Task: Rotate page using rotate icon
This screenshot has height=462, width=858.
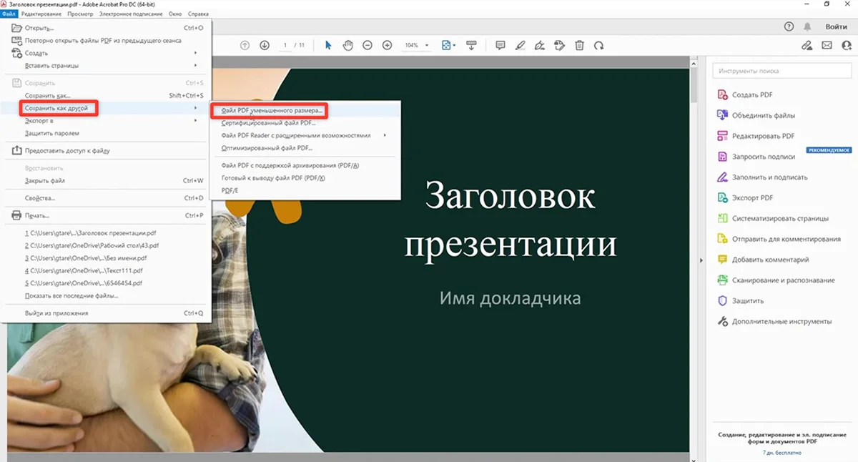Action: pyautogui.click(x=599, y=45)
